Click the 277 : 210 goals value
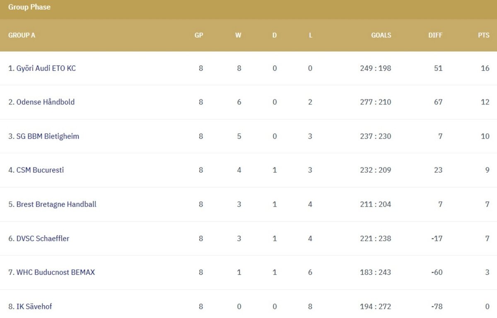Screen dimensions: 497x318 click(x=376, y=102)
